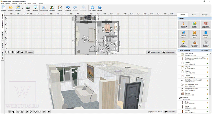Open the Фотореализм render tool
Image resolution: width=212 pixels, height=114 pixels.
[44, 8]
